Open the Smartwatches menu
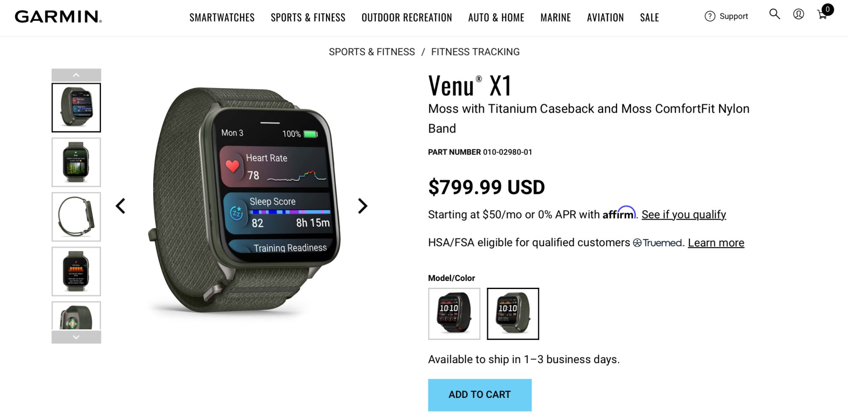Image resolution: width=849 pixels, height=420 pixels. click(222, 17)
